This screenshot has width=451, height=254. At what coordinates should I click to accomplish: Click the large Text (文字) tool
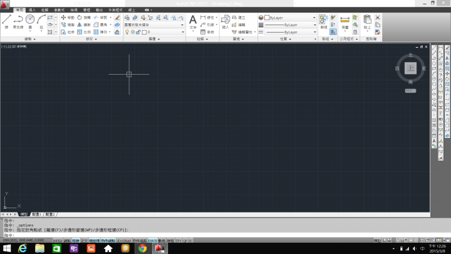193,22
